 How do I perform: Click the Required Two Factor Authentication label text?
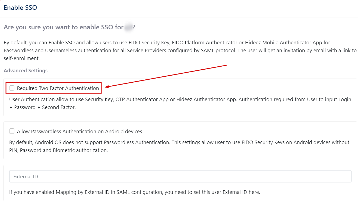pos(58,88)
